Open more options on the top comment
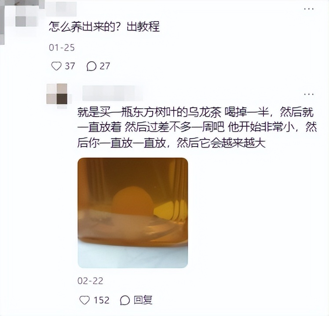Image resolution: width=329 pixels, height=316 pixels. 309,9
